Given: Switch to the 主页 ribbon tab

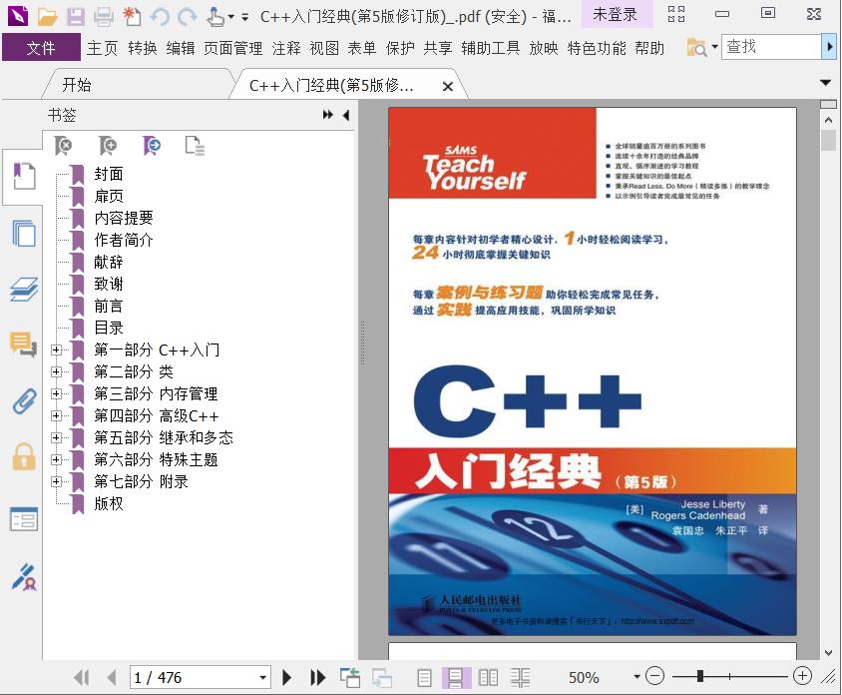Looking at the screenshot, I should click(102, 48).
